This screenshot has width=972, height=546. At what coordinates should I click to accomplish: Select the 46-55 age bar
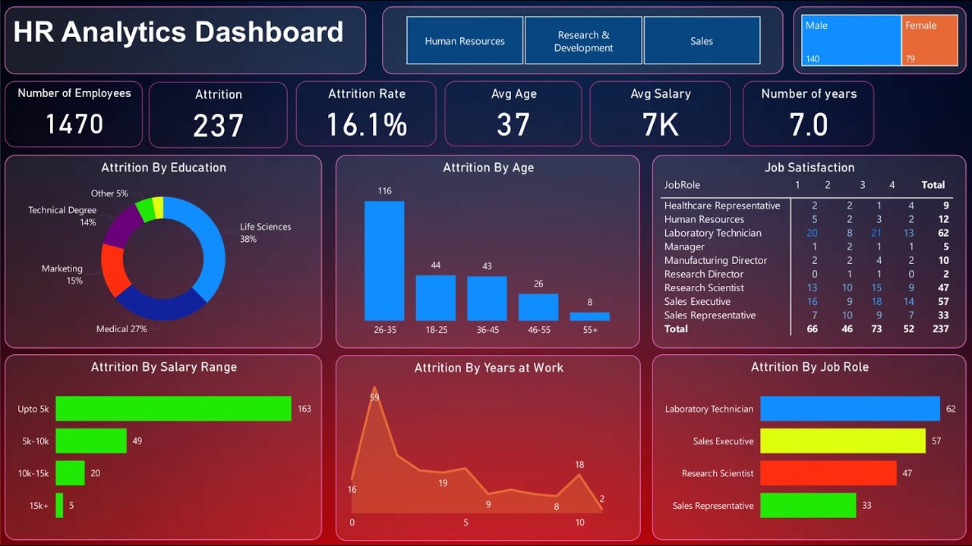pos(538,307)
